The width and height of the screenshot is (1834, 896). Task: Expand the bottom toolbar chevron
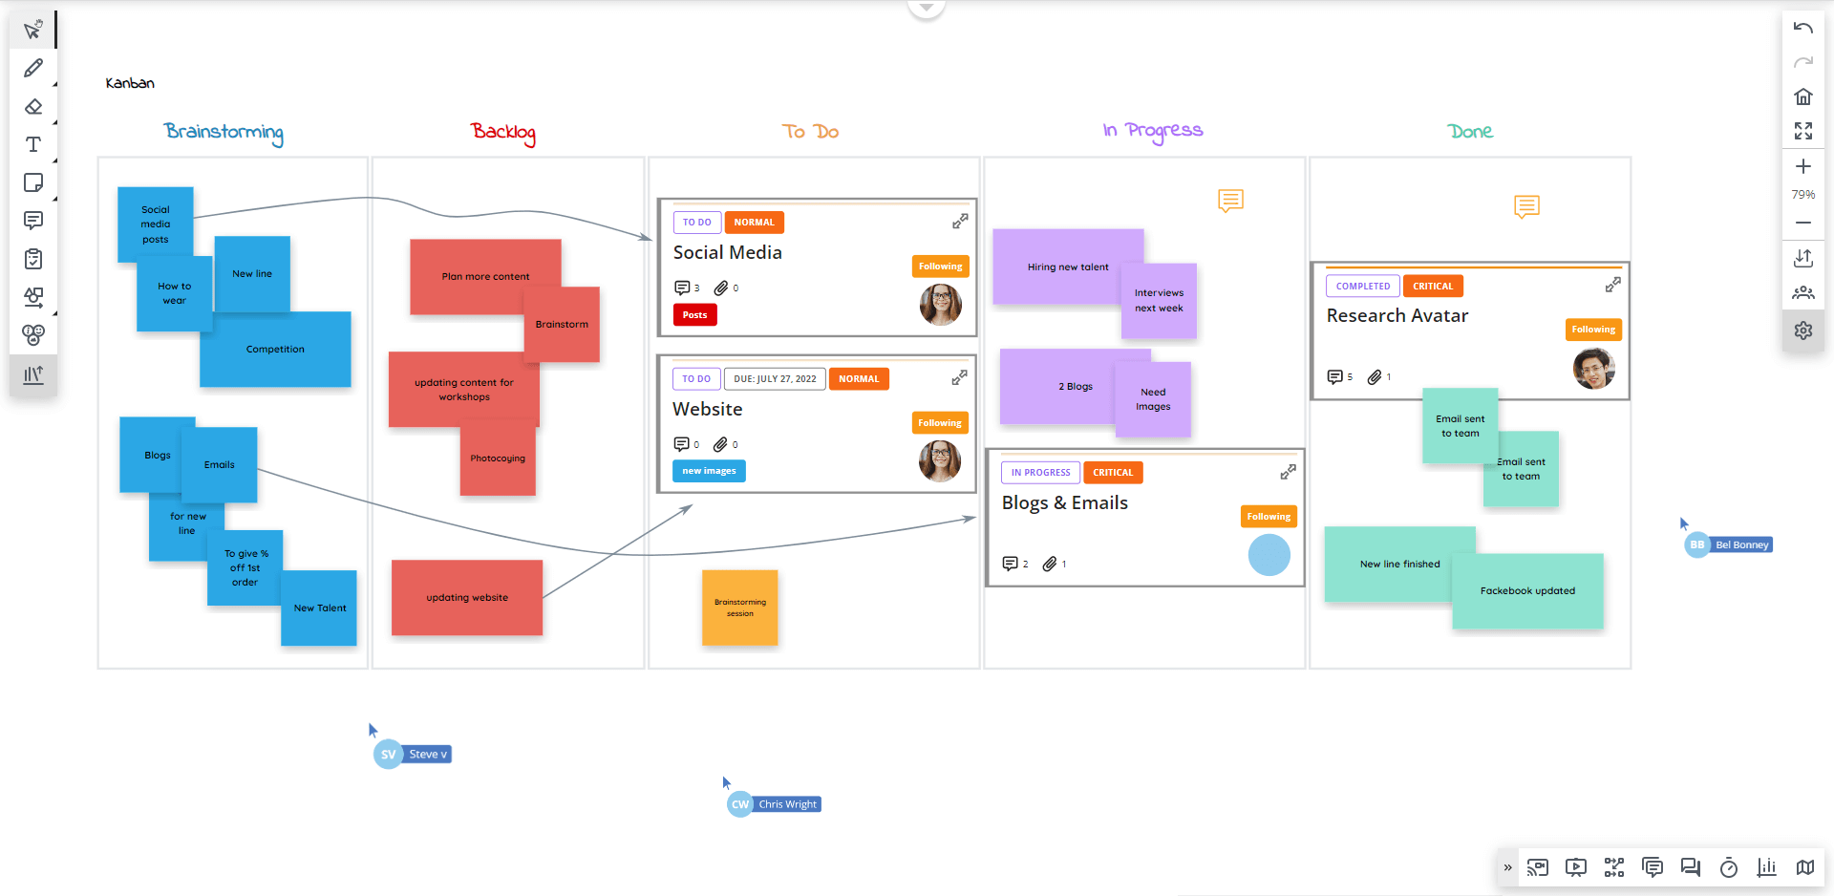pos(1507,867)
